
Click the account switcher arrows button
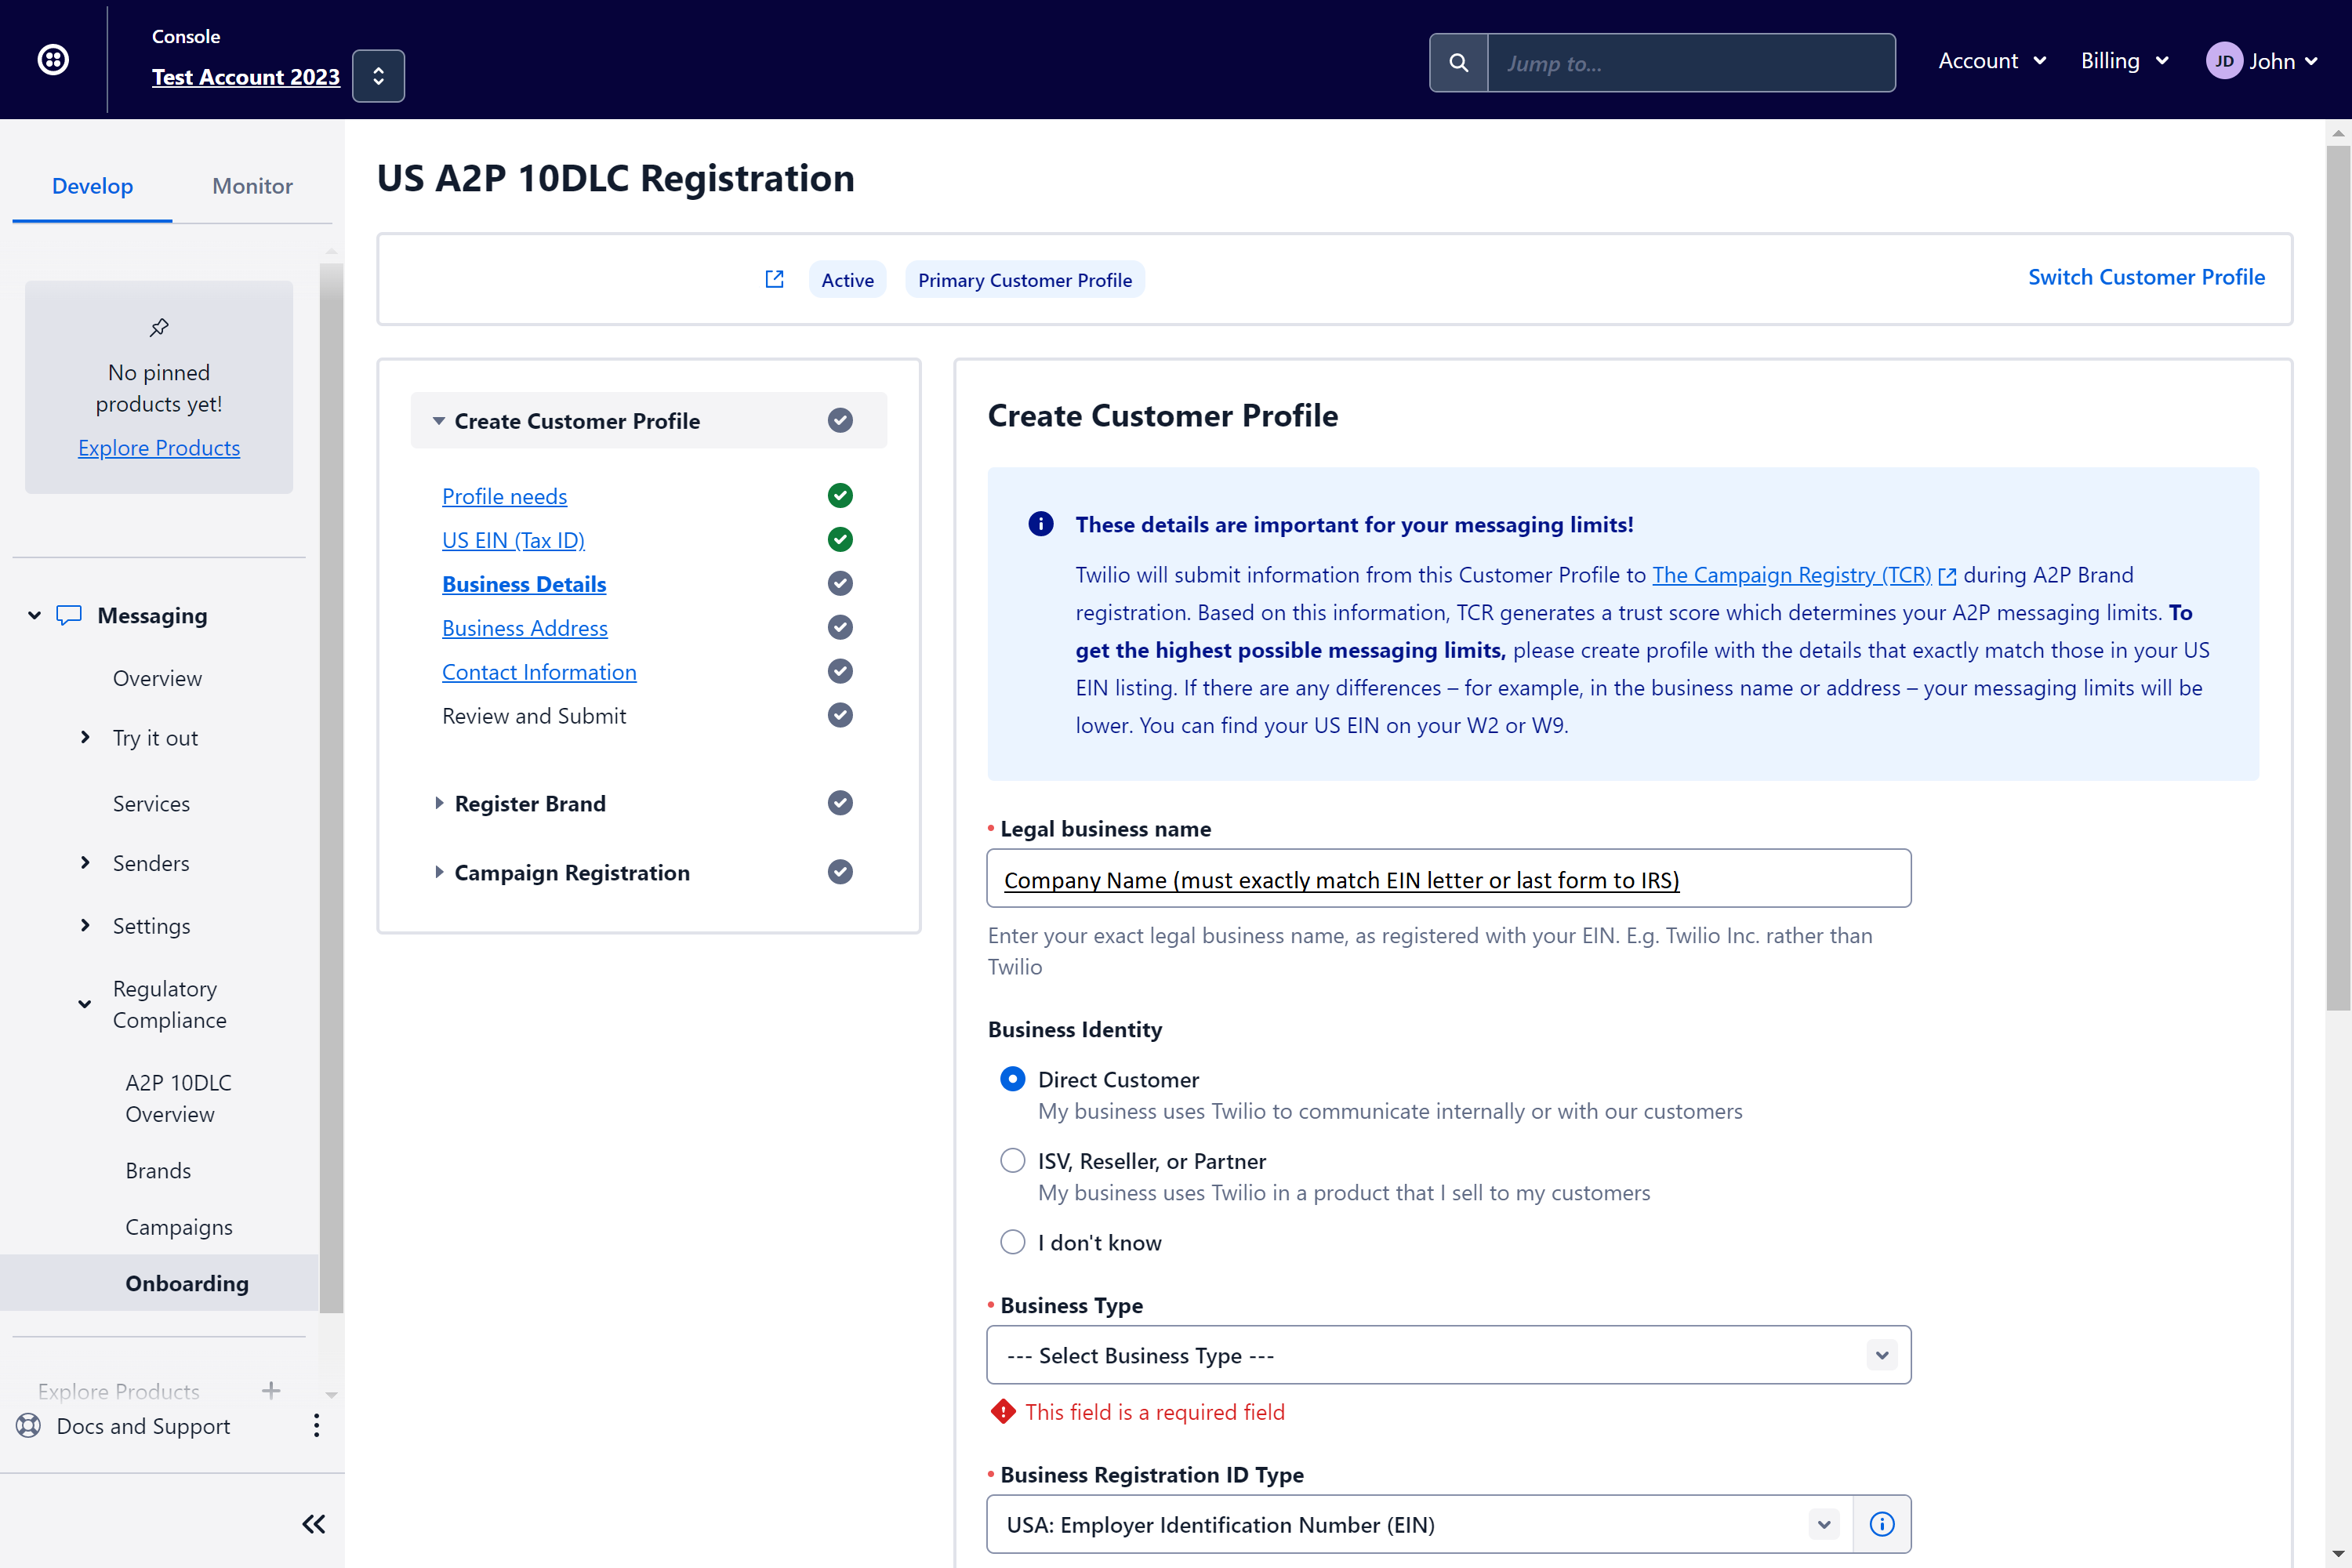(378, 76)
